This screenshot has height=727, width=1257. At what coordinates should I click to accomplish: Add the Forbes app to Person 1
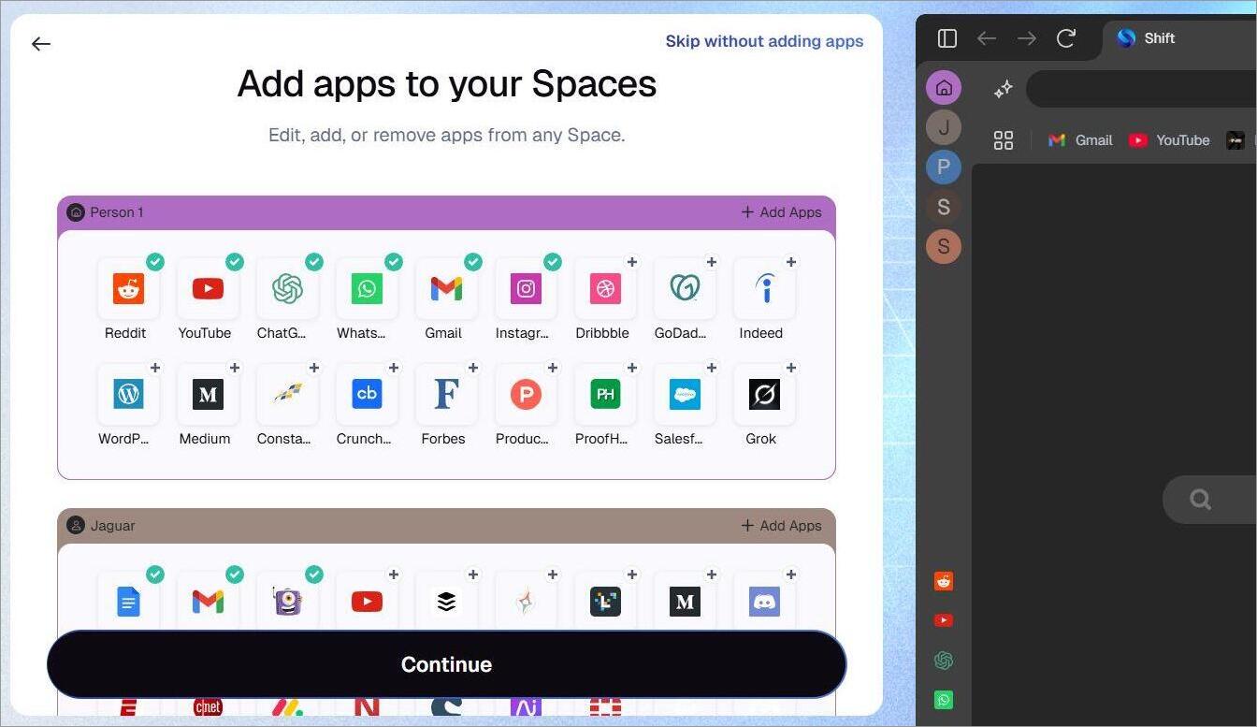[473, 368]
